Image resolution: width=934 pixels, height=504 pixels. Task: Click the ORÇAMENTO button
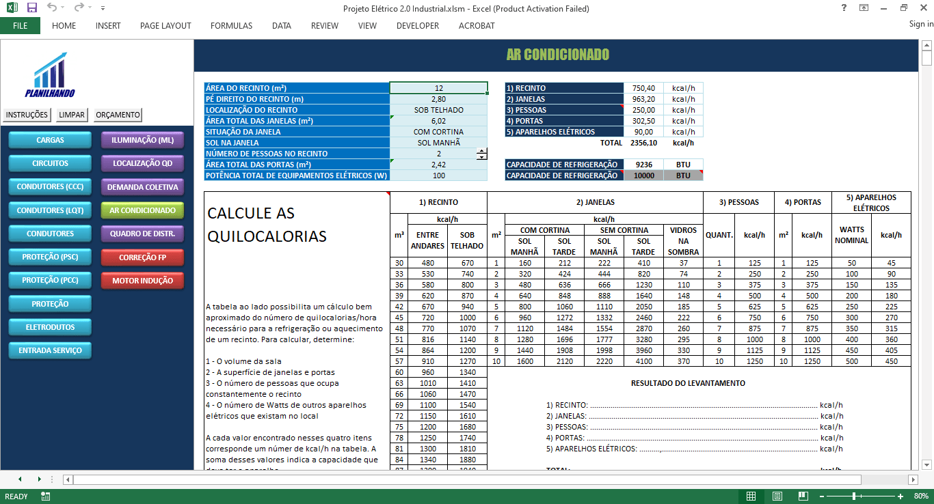coord(118,115)
